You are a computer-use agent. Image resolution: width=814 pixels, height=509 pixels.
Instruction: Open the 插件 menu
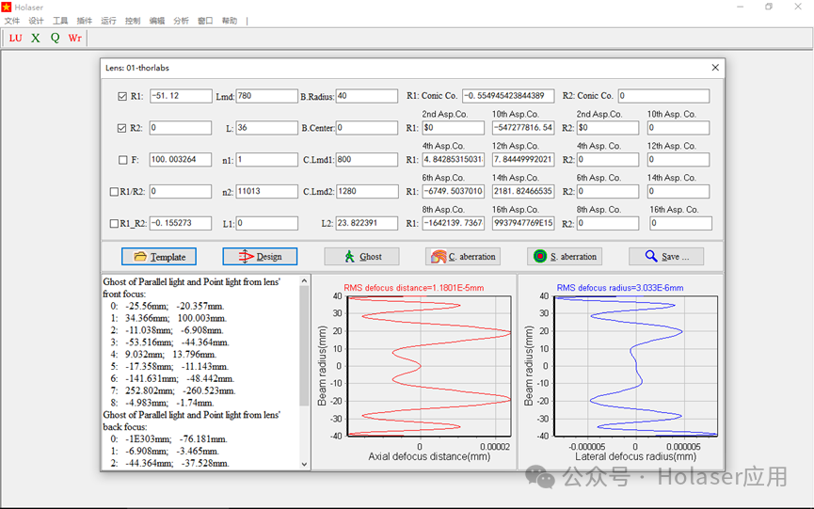point(85,21)
